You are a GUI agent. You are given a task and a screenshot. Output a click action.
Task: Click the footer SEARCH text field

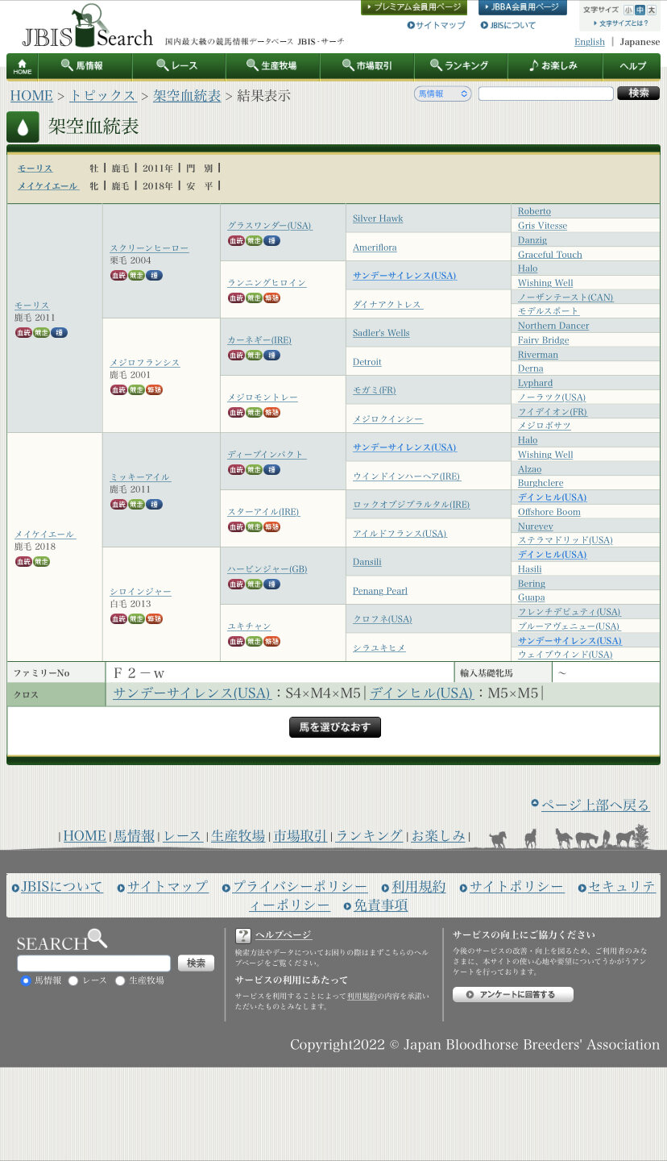coord(93,963)
